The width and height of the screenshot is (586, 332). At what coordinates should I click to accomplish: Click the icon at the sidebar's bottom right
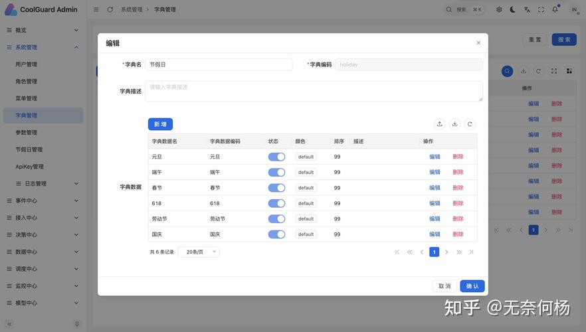77,324
